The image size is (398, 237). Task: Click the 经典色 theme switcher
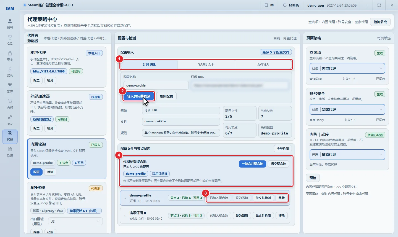291,5
